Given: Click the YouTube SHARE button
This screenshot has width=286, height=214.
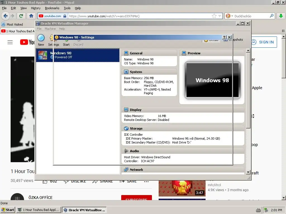Looking at the screenshot, I should point(103,181).
